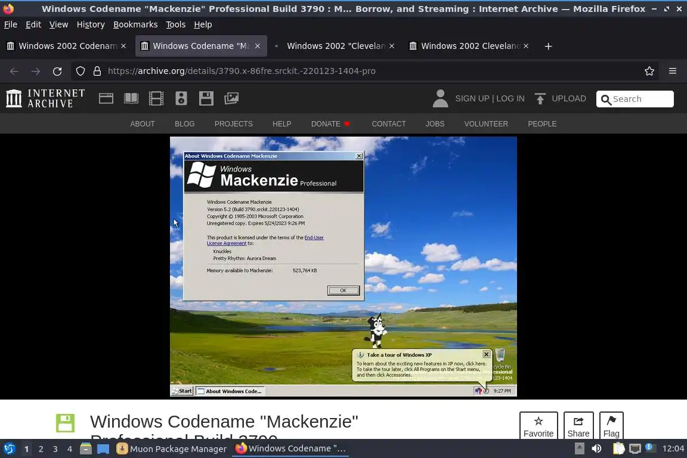This screenshot has width=687, height=458.
Task: Open the BLOG link
Action: [184, 124]
